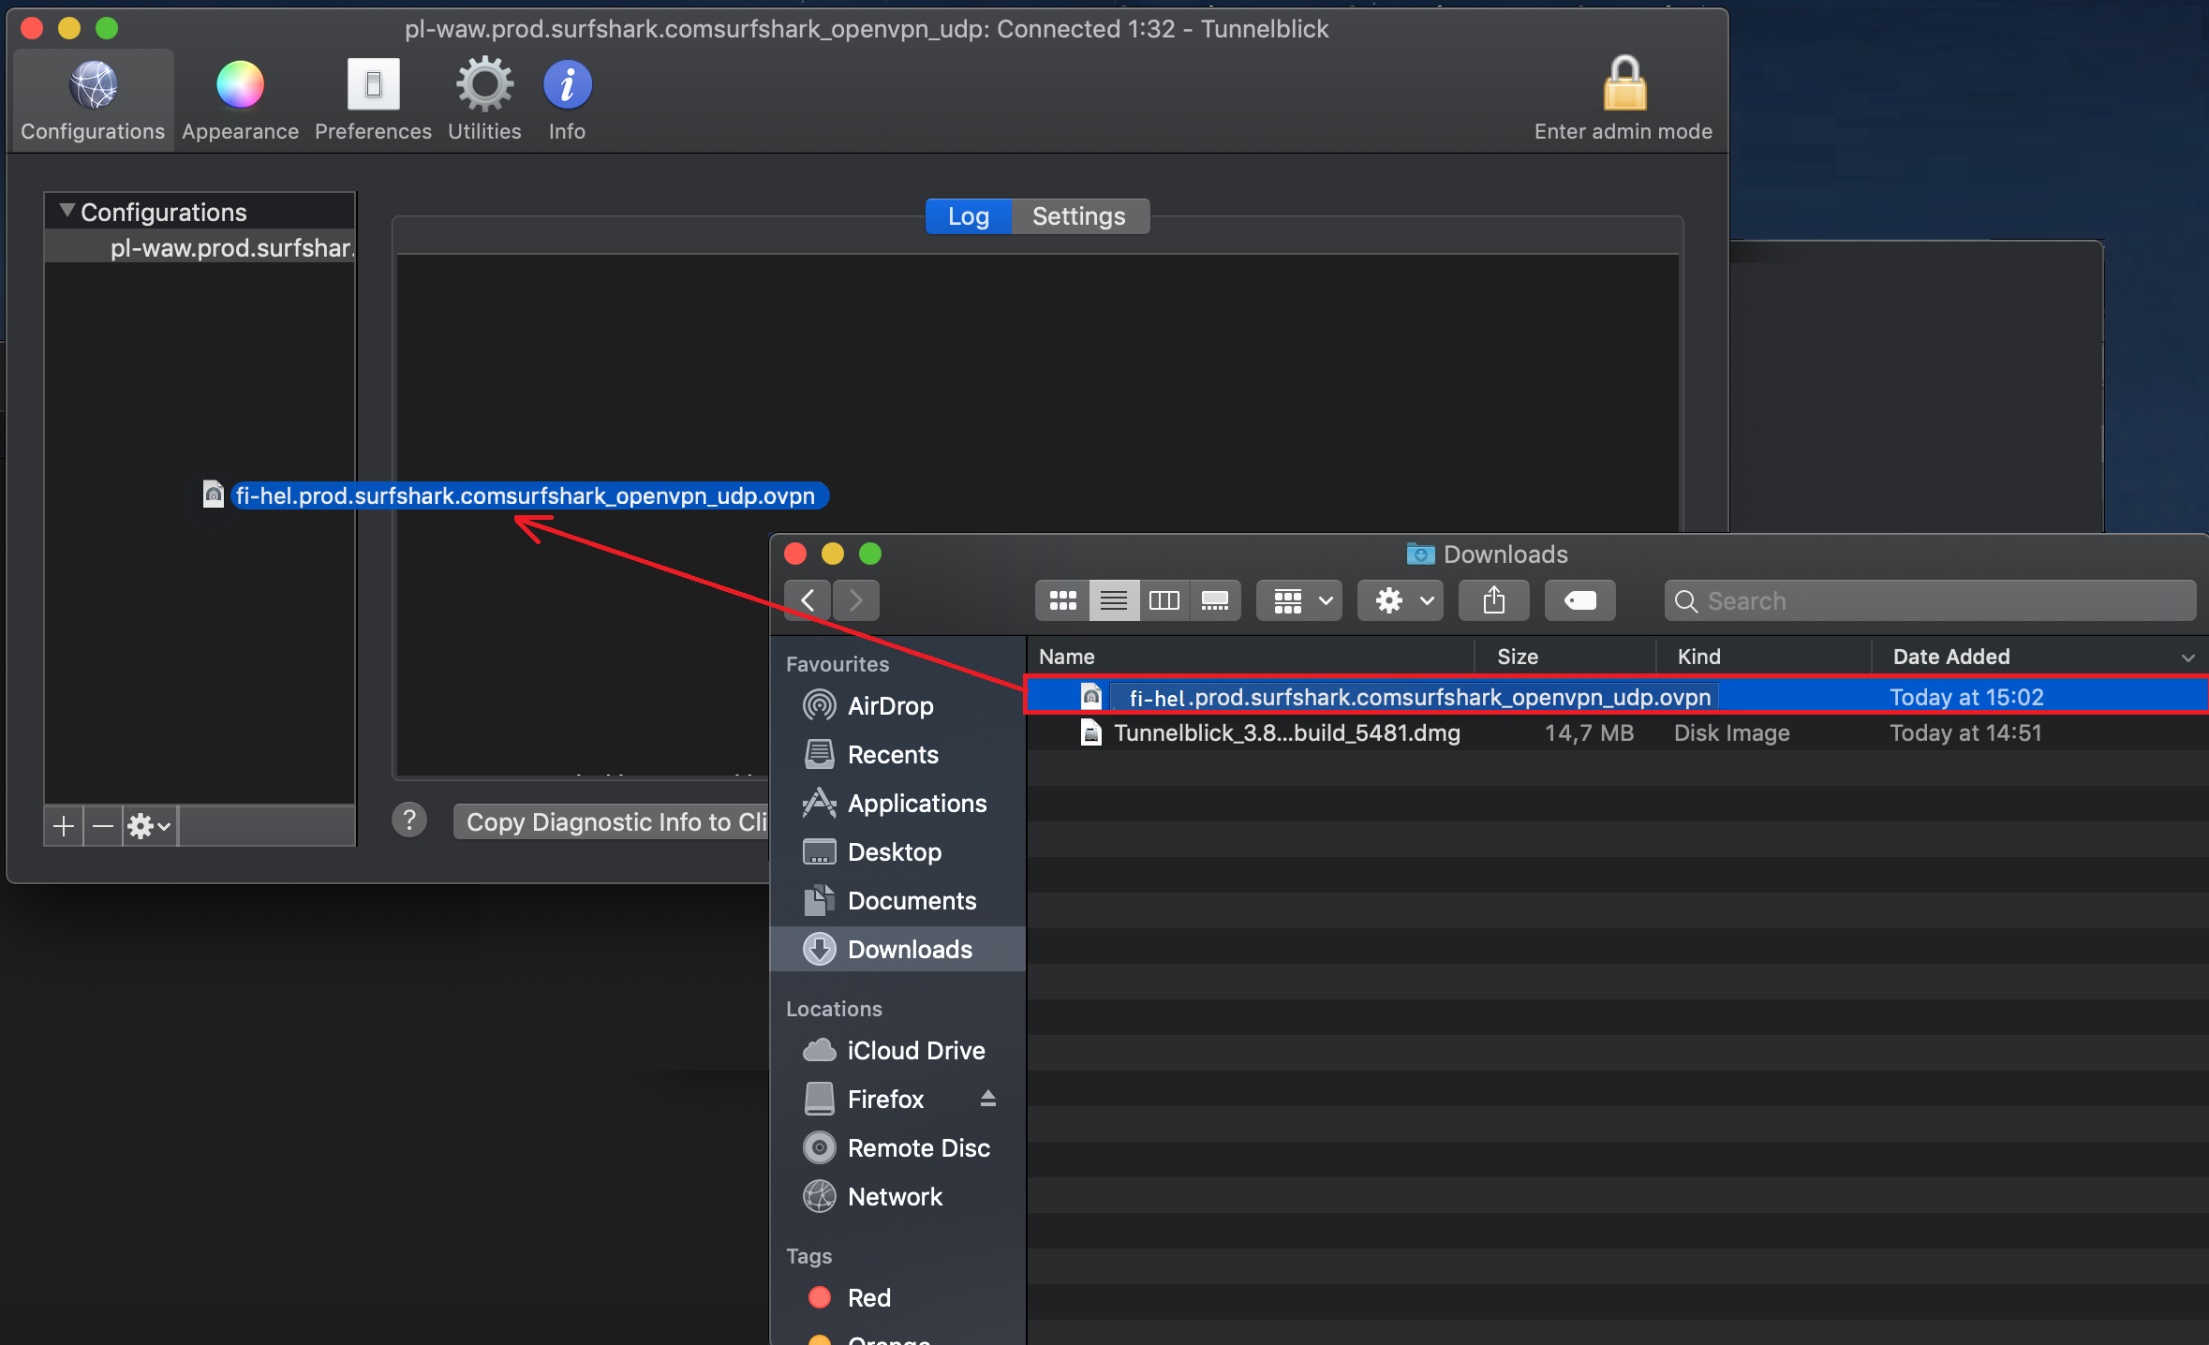Remove configuration with the minus button

click(x=103, y=826)
